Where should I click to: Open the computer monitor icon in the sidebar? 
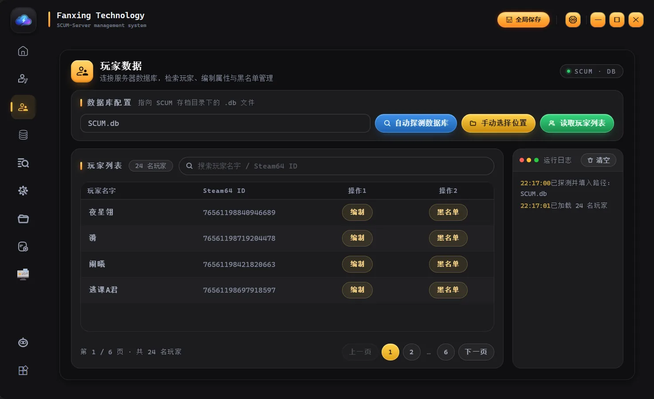click(23, 274)
